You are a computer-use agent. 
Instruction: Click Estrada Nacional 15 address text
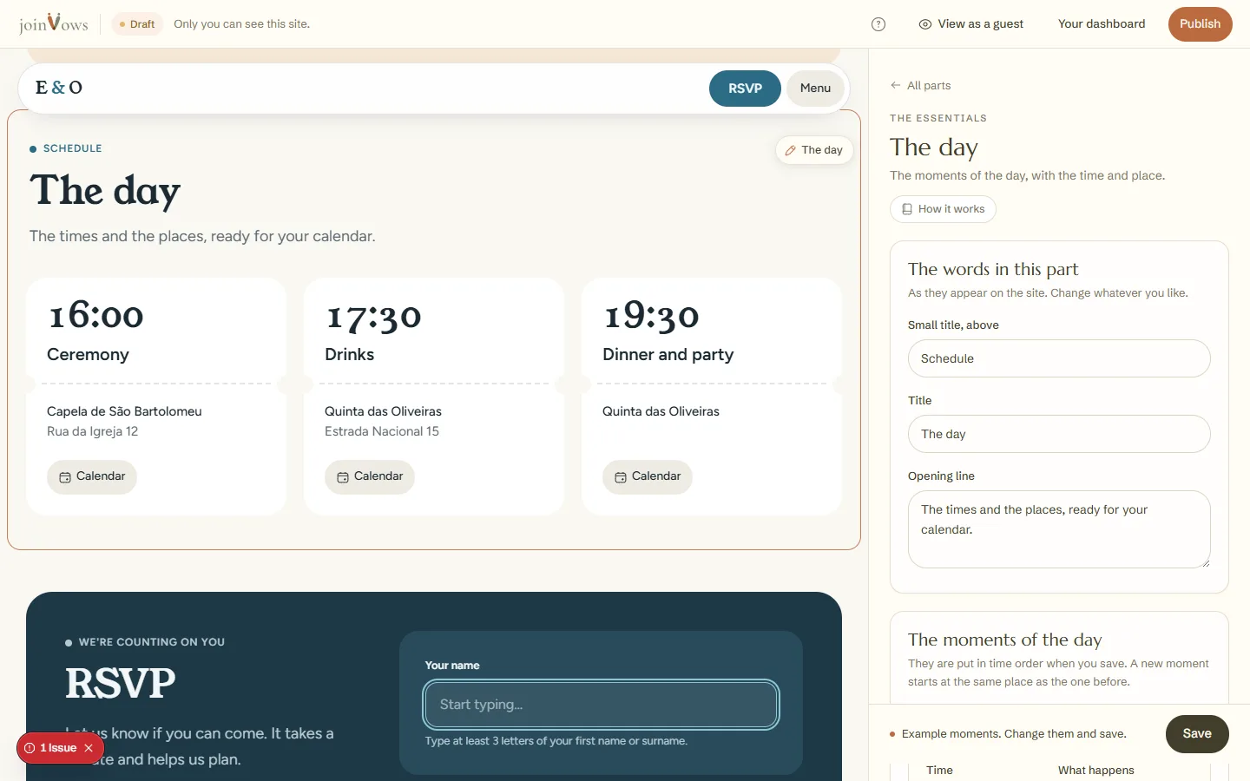tap(382, 431)
